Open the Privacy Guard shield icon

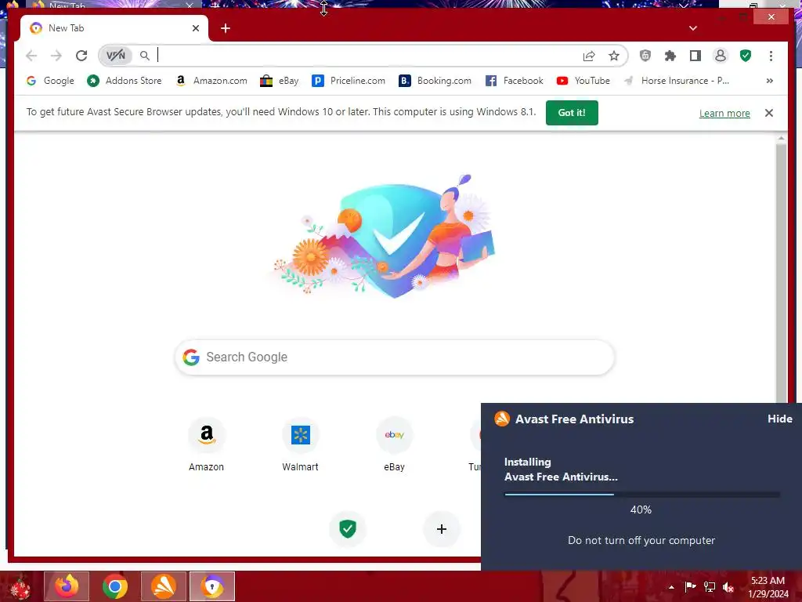[645, 56]
